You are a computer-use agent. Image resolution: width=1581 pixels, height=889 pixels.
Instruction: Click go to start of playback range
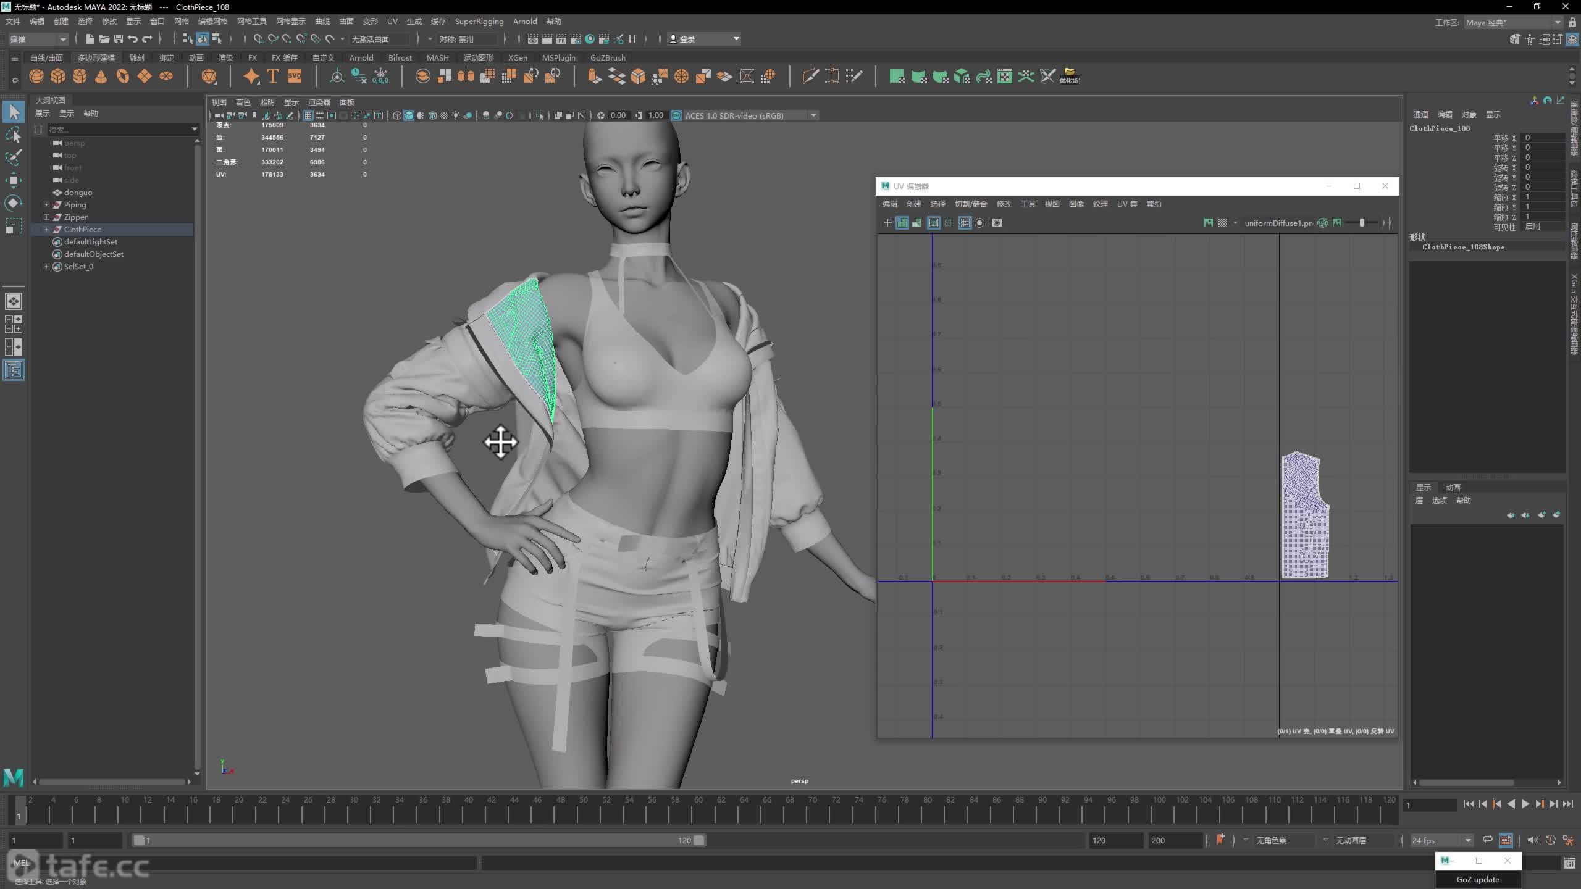tap(1469, 804)
